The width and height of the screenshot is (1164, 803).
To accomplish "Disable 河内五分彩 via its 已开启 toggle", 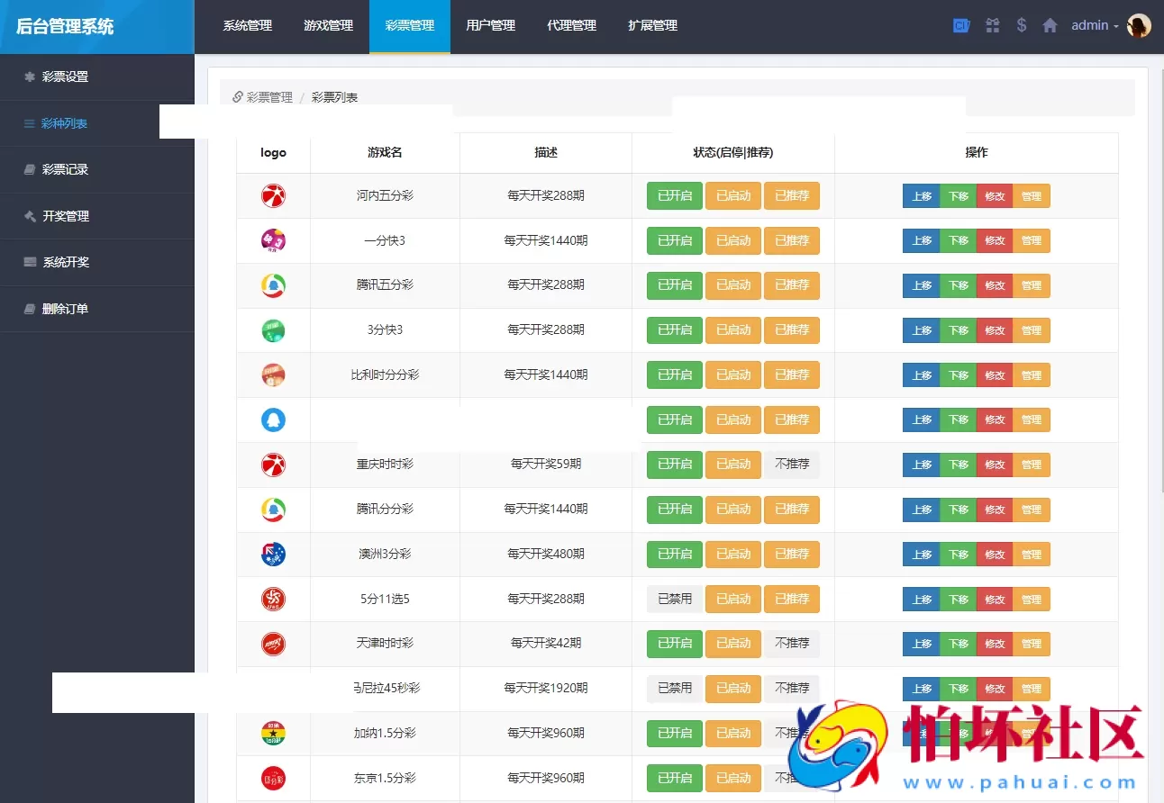I will (x=674, y=195).
